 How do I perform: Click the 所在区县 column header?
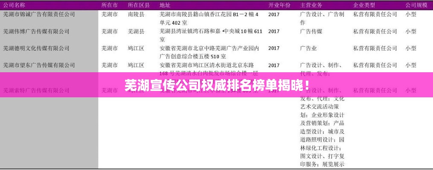(139, 5)
